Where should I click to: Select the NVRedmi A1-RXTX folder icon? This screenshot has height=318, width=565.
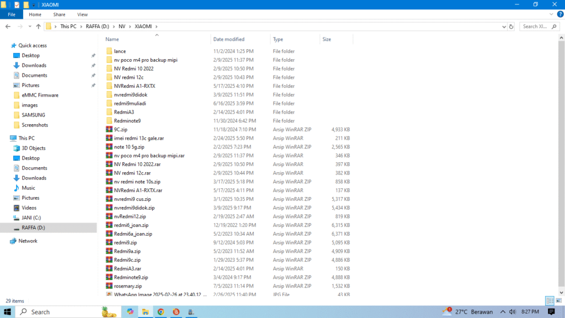tap(109, 86)
